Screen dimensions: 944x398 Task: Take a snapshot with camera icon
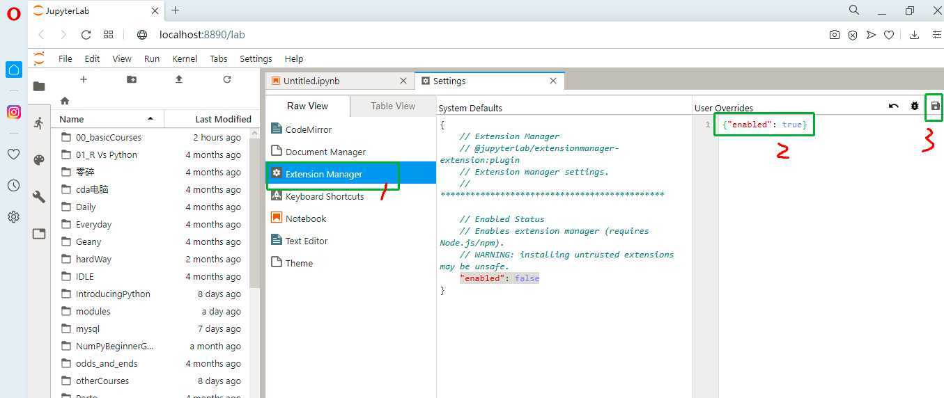point(835,35)
